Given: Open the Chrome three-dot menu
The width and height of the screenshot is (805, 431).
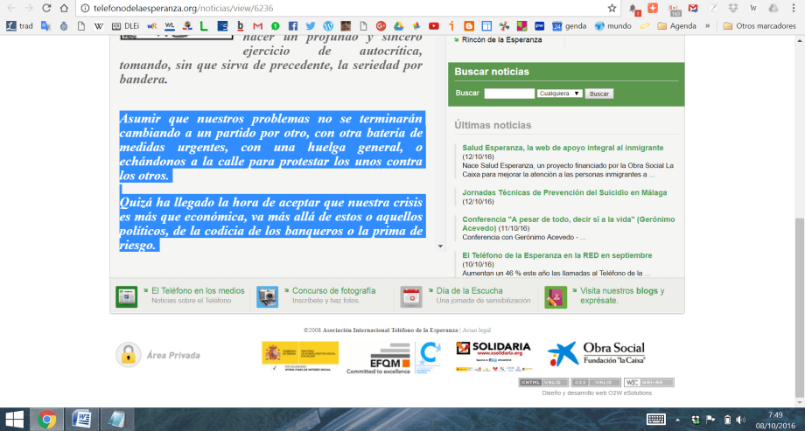Looking at the screenshot, I should (x=793, y=8).
